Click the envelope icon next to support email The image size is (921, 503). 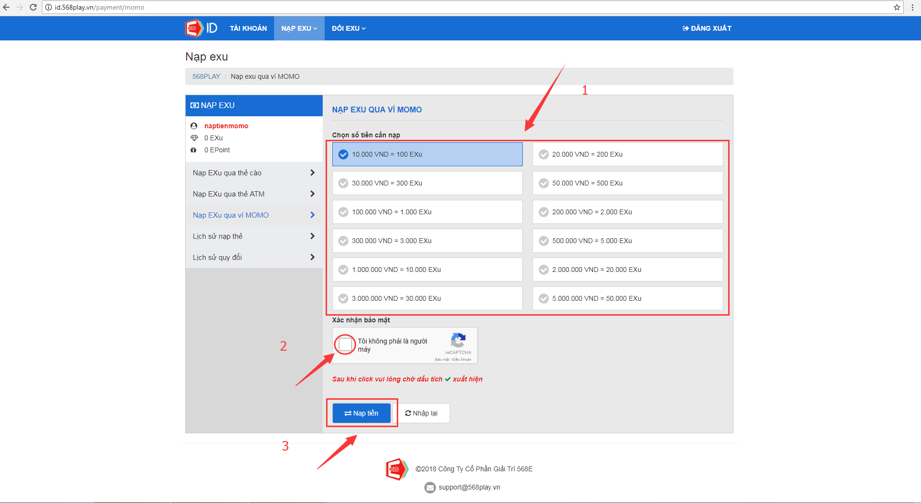[x=430, y=488]
